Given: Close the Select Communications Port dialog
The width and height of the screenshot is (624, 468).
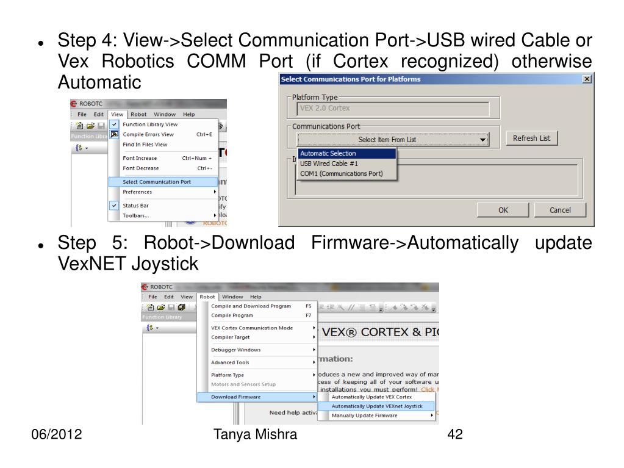Looking at the screenshot, I should coord(587,79).
